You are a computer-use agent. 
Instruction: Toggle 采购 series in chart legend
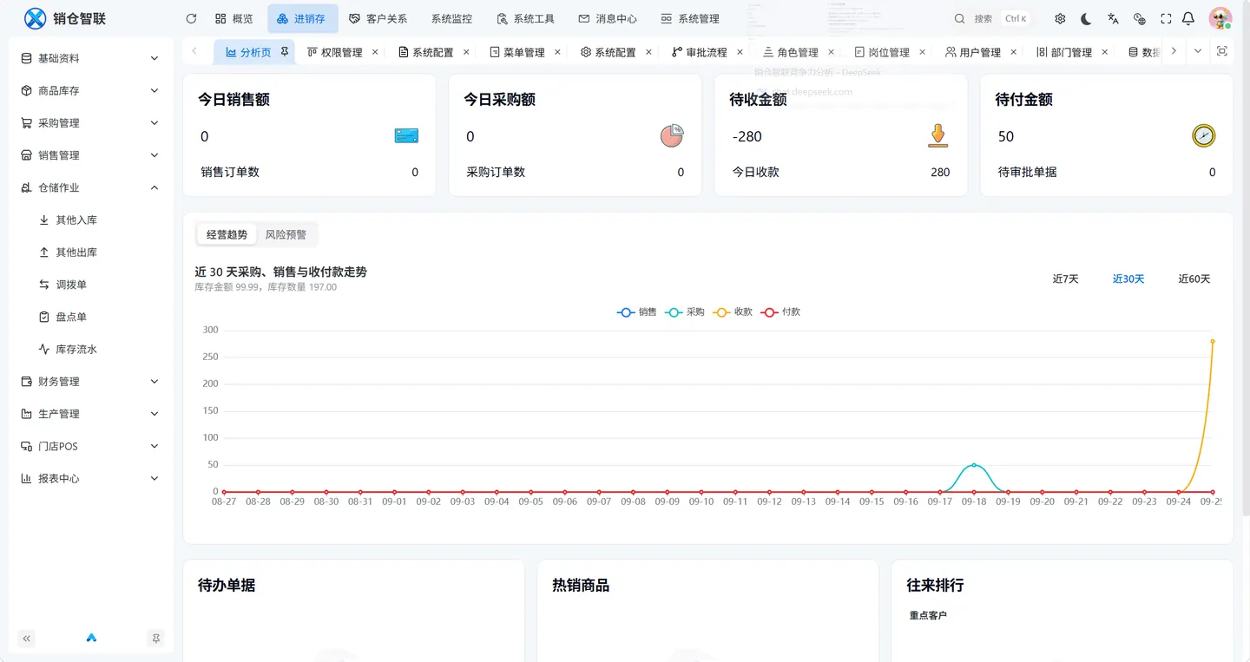[x=685, y=311]
